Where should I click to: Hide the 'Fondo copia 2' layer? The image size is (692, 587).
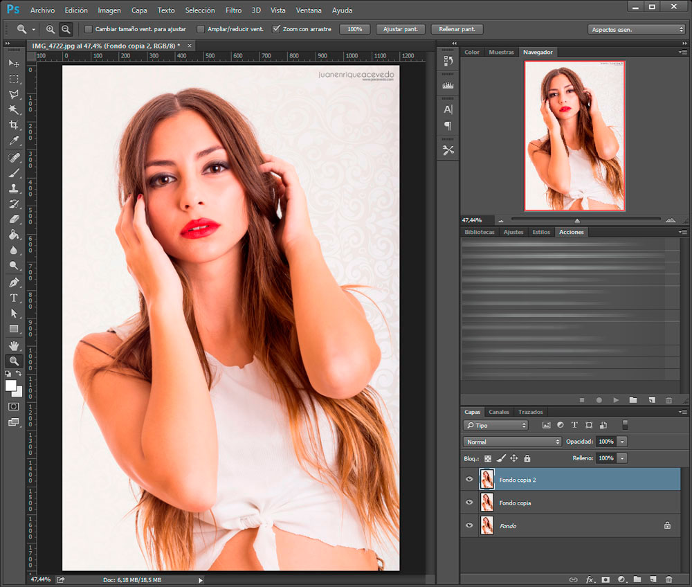469,479
